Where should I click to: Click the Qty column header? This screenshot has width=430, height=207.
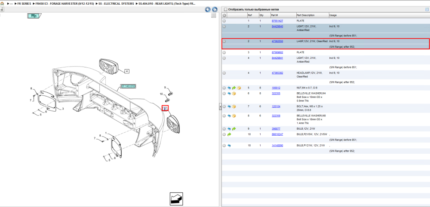tap(264, 15)
